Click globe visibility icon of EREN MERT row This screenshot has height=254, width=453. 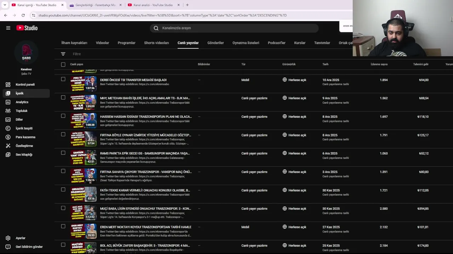pos(285,227)
